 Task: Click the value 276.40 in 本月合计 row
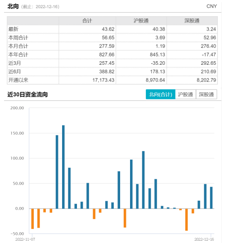click(208, 46)
